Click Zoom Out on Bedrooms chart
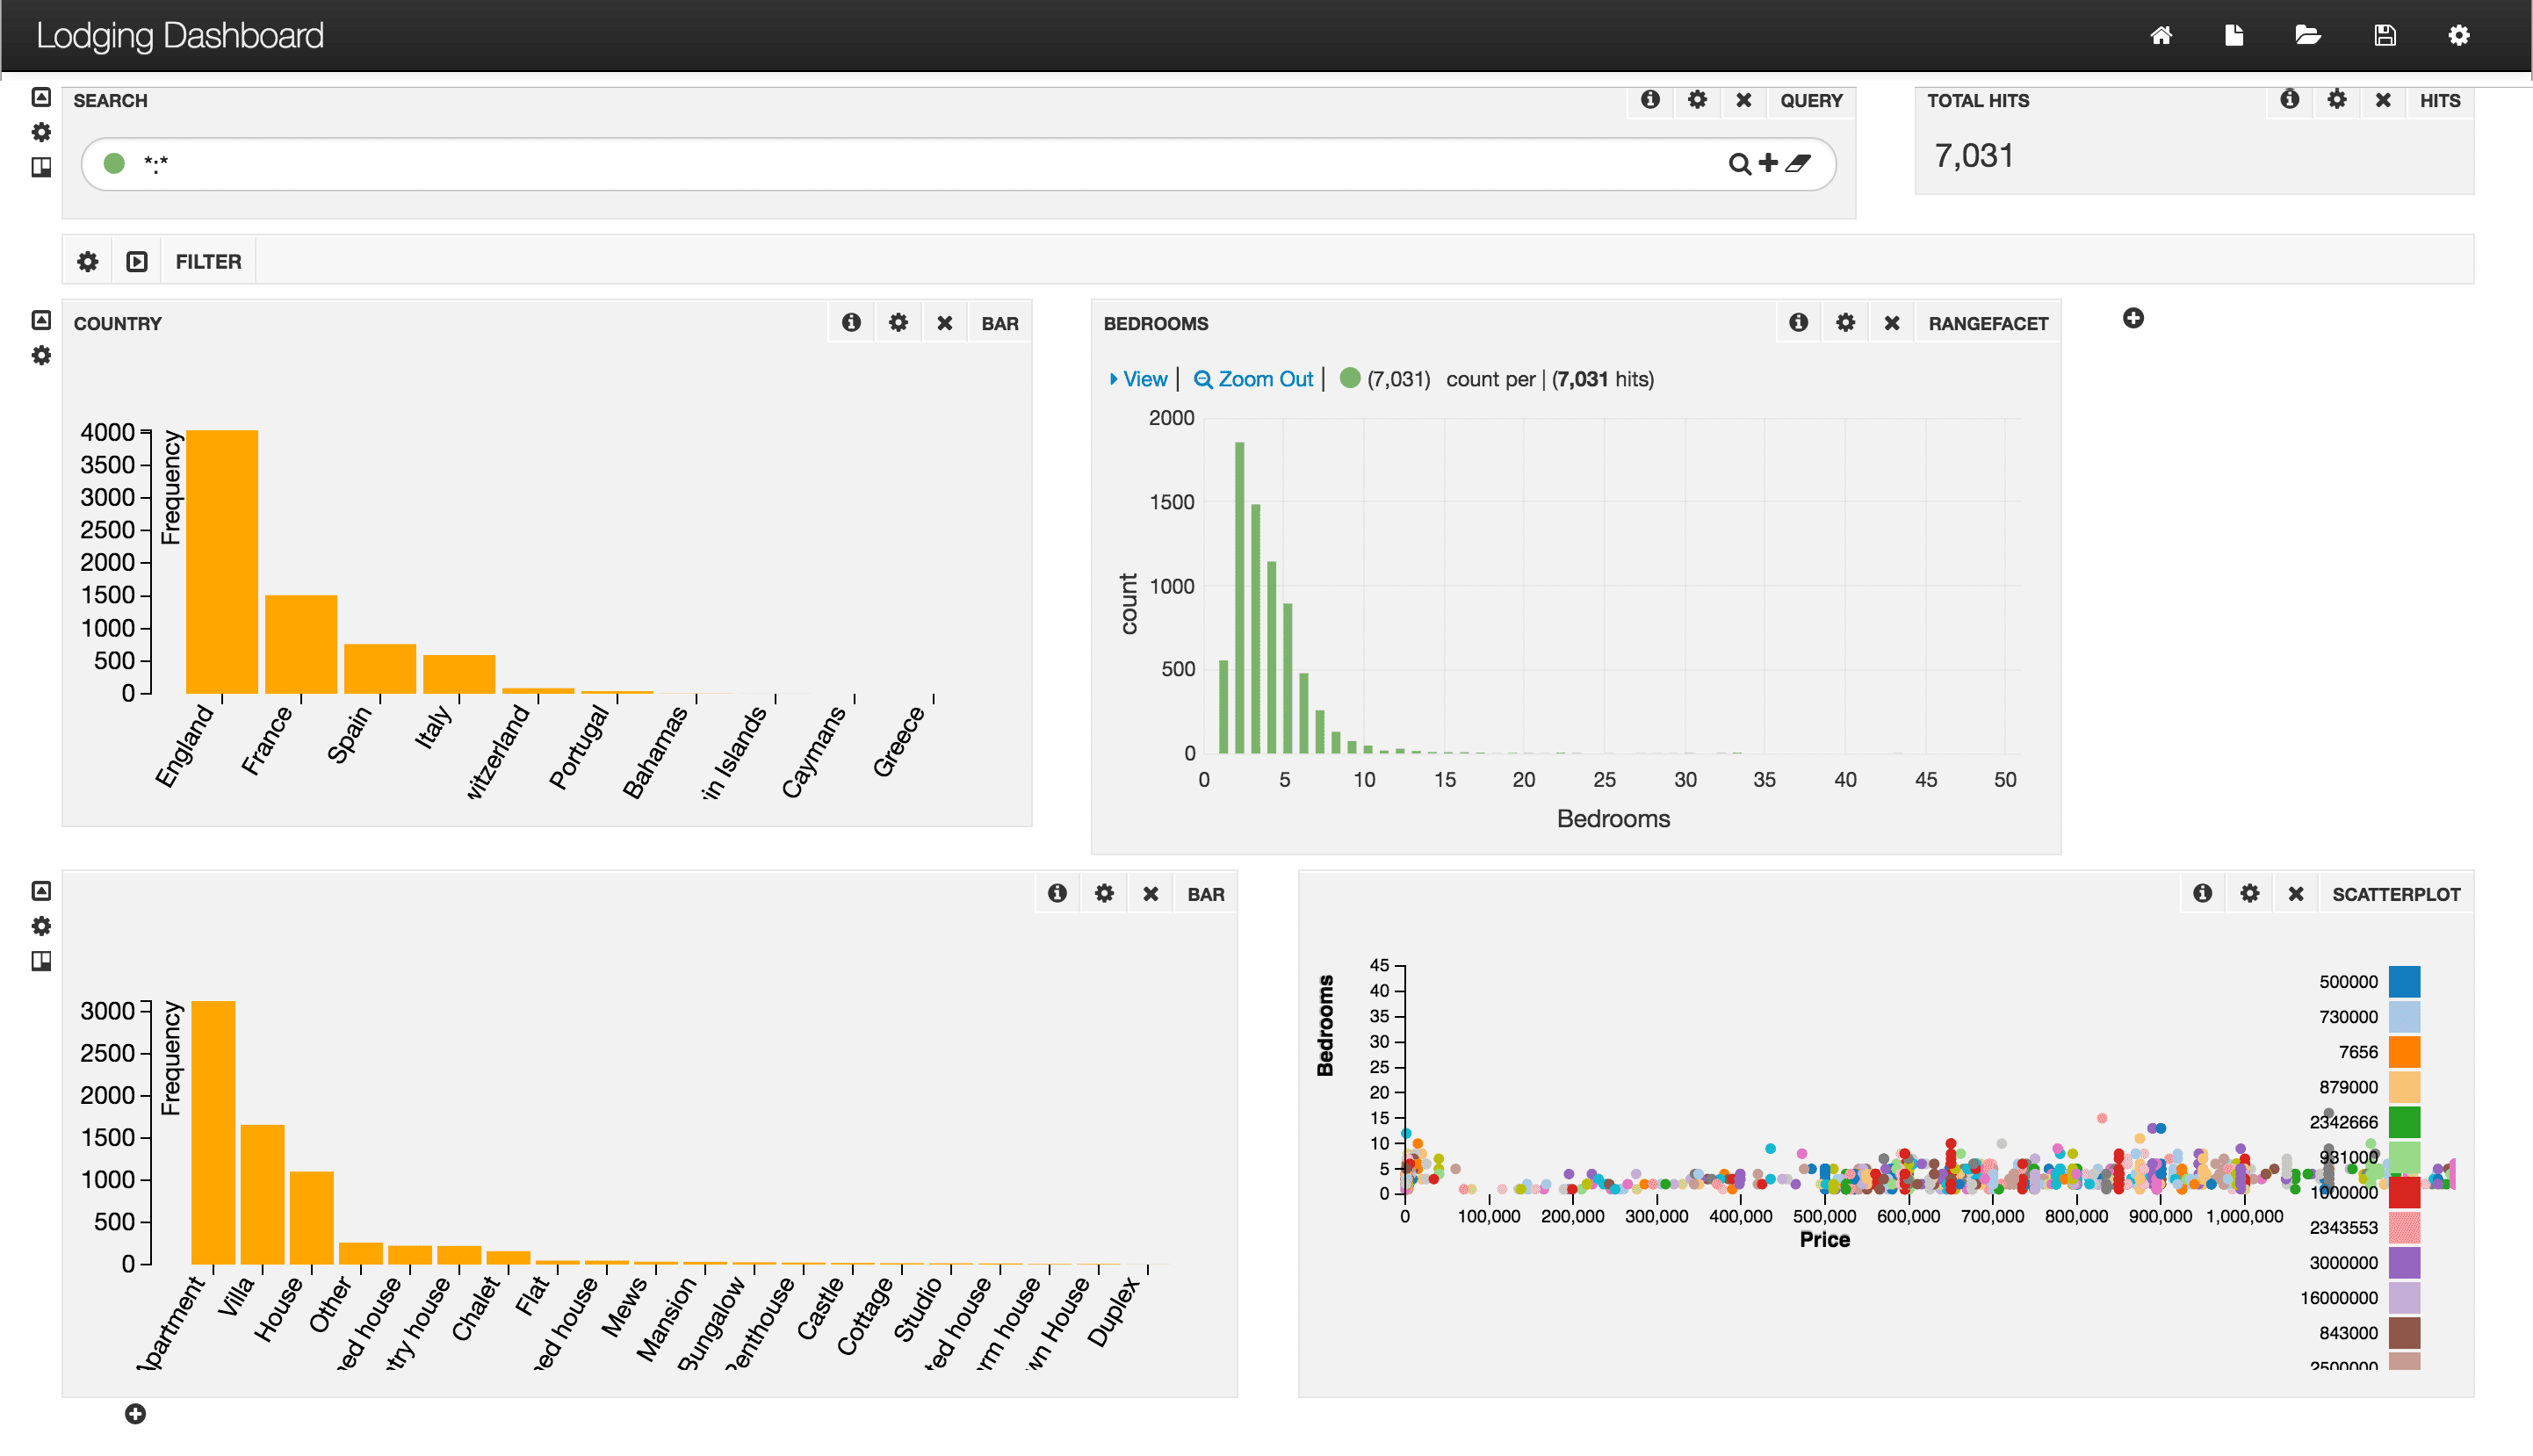The width and height of the screenshot is (2533, 1456). coord(1253,379)
